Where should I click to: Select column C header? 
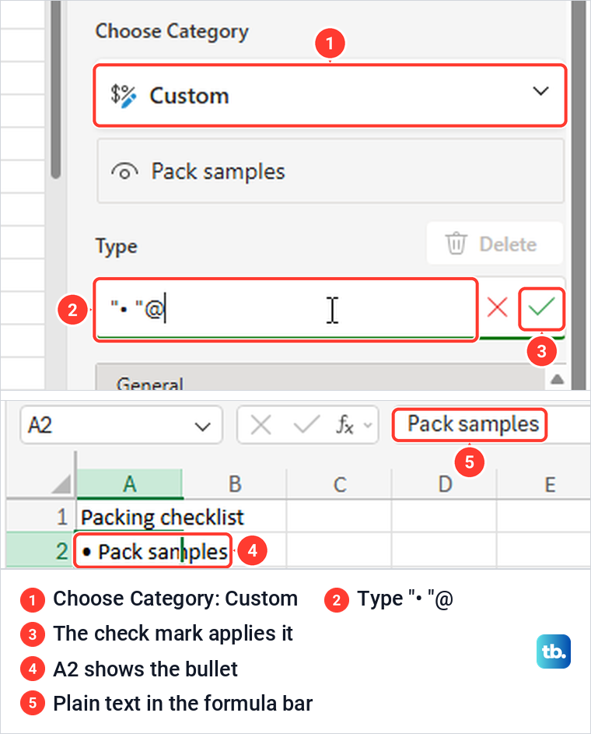coord(340,484)
